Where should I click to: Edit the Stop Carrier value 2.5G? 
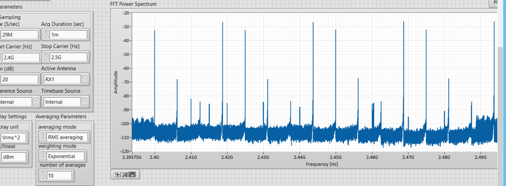pyautogui.click(x=68, y=57)
